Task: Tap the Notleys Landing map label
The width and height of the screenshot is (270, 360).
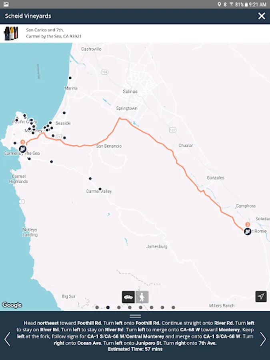Action: 30,232
